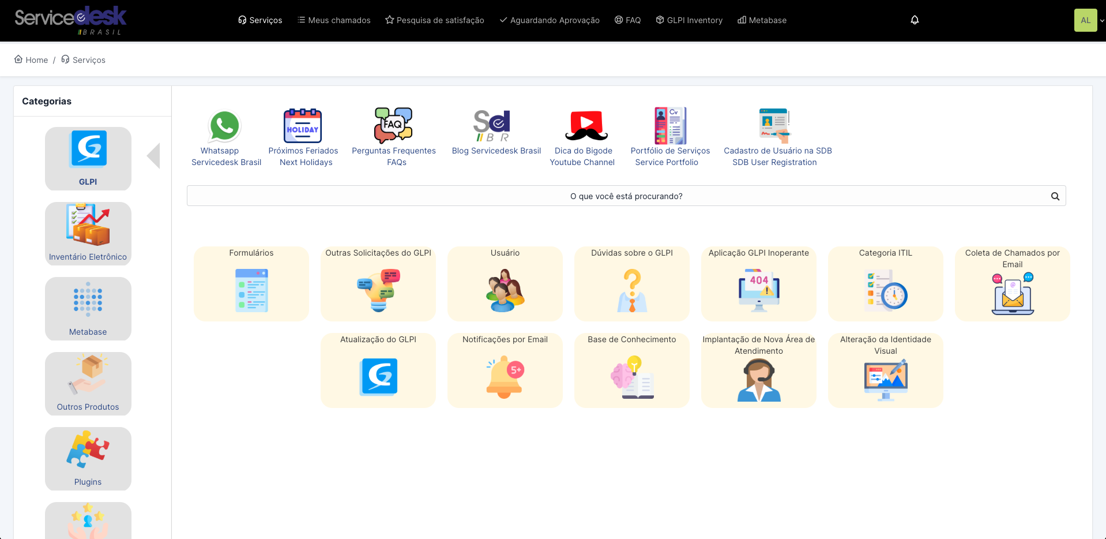1106x539 pixels.
Task: Click the search magnifier icon
Action: (1055, 196)
